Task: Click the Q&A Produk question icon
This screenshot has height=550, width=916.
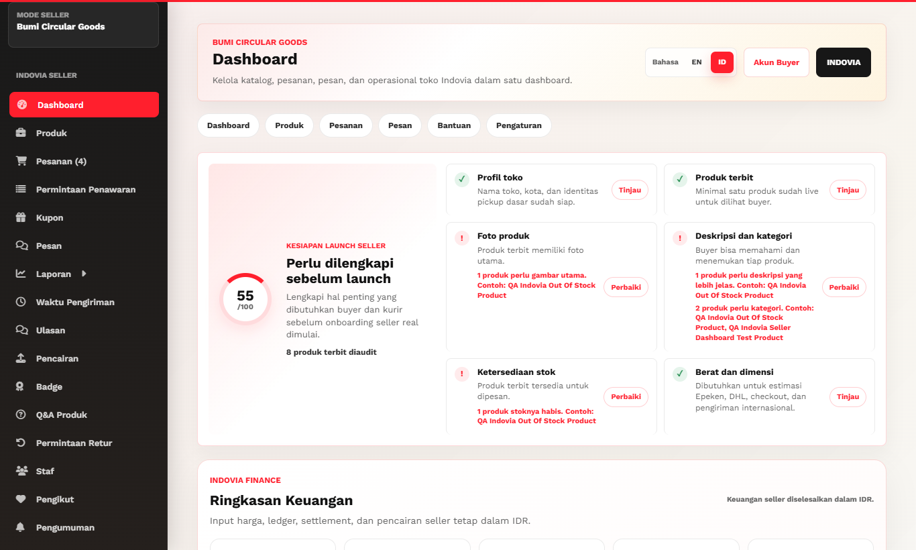Action: pos(21,415)
